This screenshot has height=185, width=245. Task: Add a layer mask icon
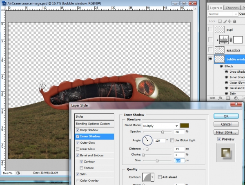click(228, 98)
